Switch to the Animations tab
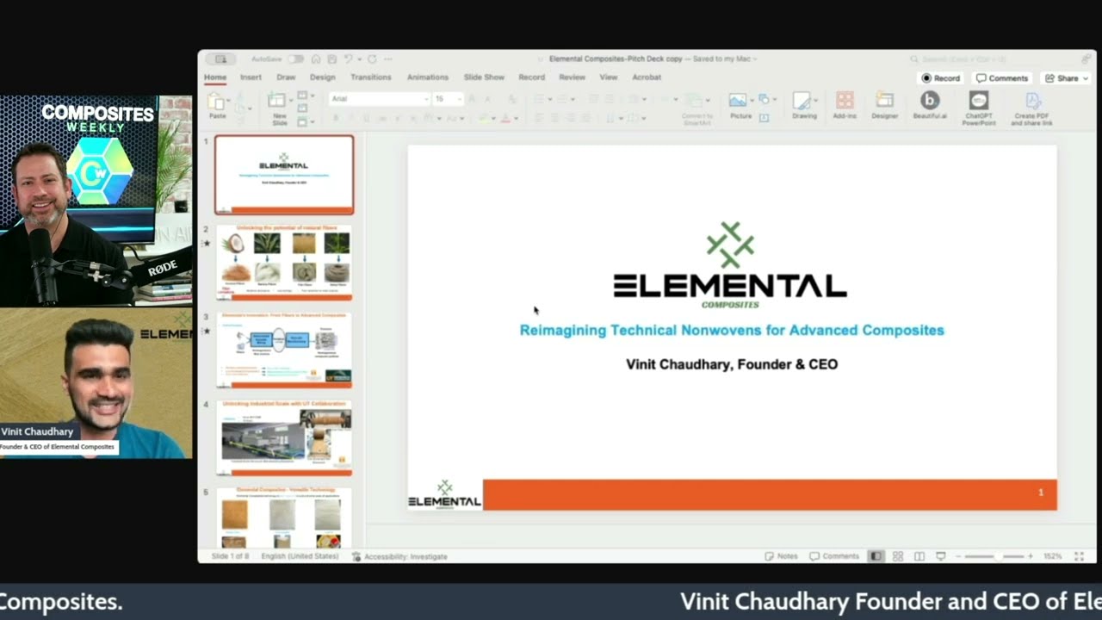 click(428, 77)
